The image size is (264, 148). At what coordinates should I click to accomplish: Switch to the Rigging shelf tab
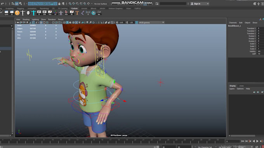tap(21, 9)
